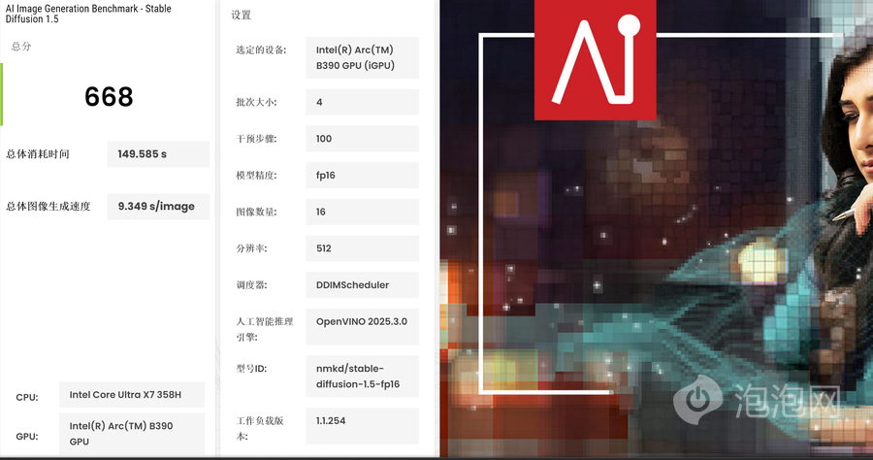Click the nmkd/stable-diffusion-1.5-fp16 model ID field
The height and width of the screenshot is (460, 873).
pyautogui.click(x=362, y=377)
